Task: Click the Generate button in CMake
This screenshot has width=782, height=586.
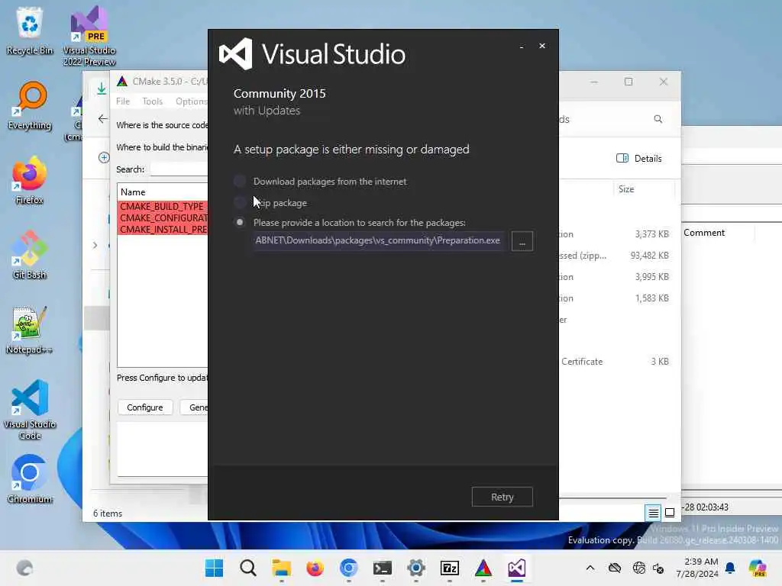Action: pos(195,407)
